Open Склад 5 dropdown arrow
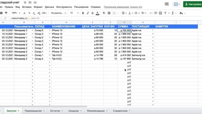 (x=50, y=30)
